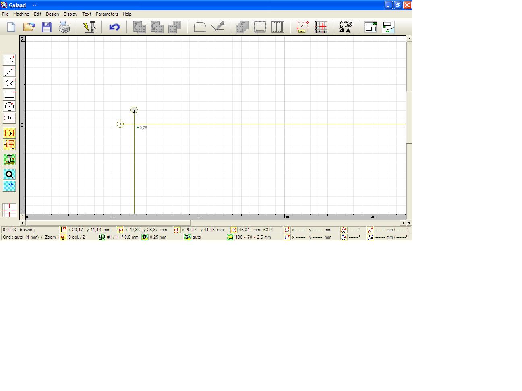
Task: Save the drawing with floppy disk icon
Action: click(47, 27)
